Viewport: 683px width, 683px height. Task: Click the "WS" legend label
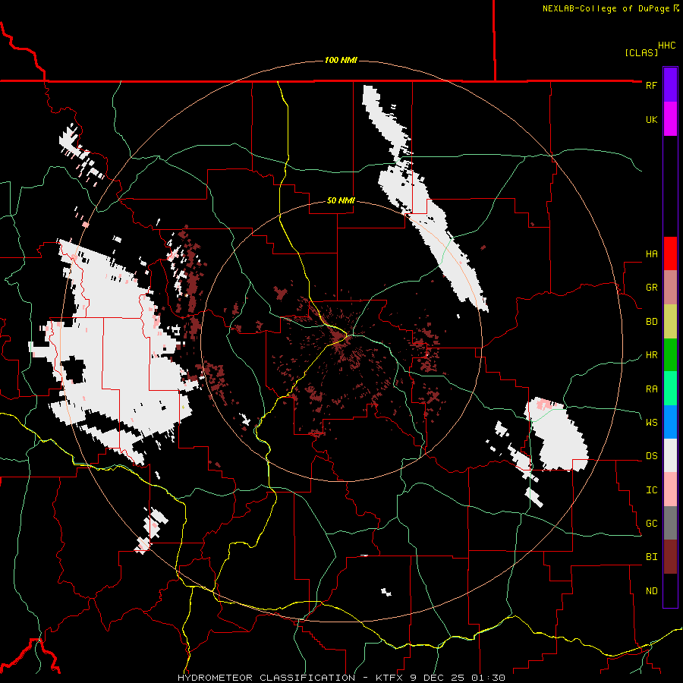(651, 422)
